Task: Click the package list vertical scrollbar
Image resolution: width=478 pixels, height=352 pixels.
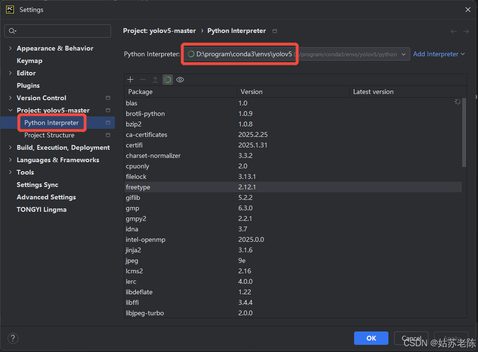Action: (464, 133)
